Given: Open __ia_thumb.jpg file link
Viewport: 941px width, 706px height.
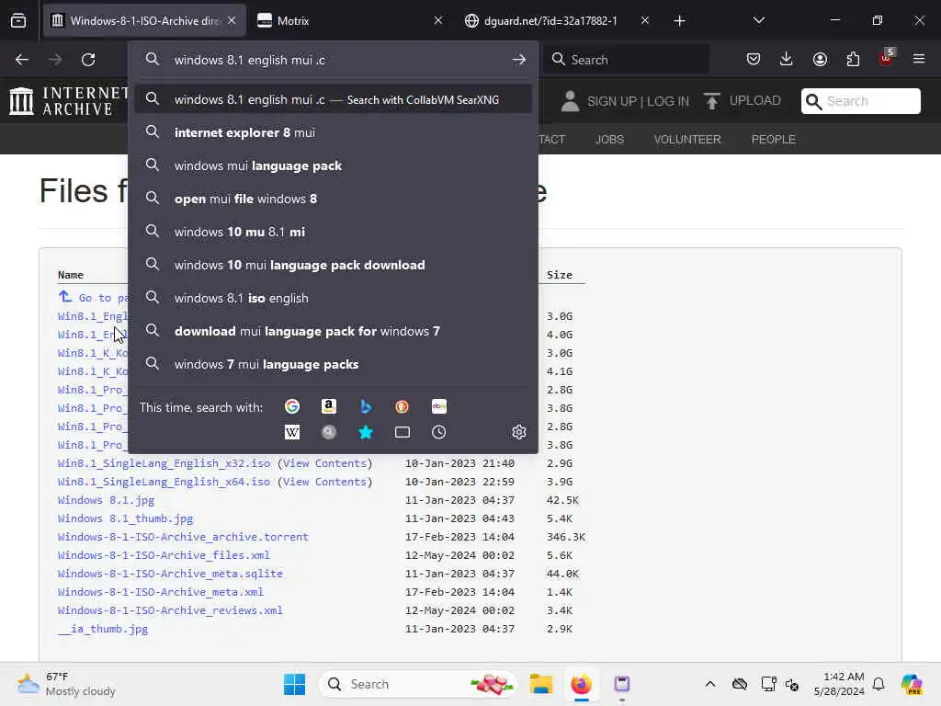Looking at the screenshot, I should click(x=103, y=629).
